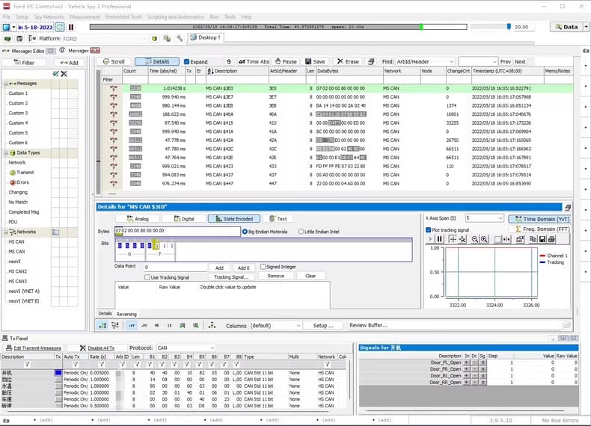This screenshot has width=591, height=426.
Task: Select Little Endian Intel radio option
Action: tap(301, 232)
